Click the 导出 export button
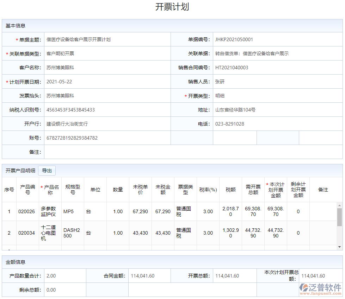This screenshot has width=345, height=299. [x=47, y=171]
